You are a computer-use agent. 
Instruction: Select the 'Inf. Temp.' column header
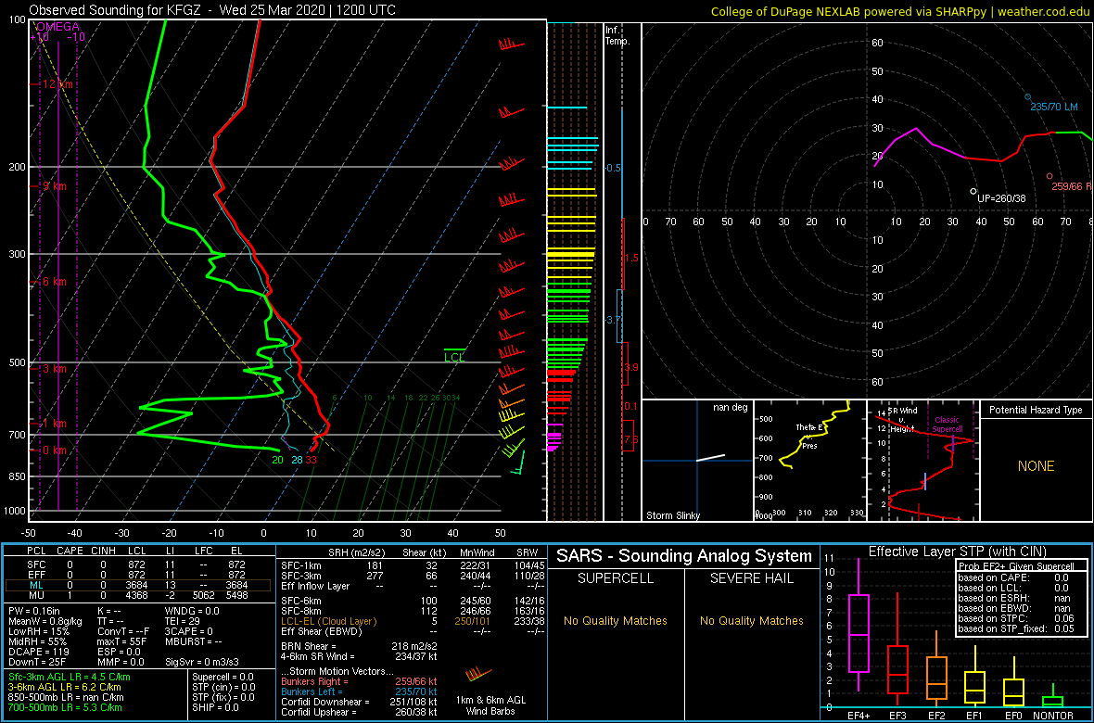pyautogui.click(x=617, y=35)
